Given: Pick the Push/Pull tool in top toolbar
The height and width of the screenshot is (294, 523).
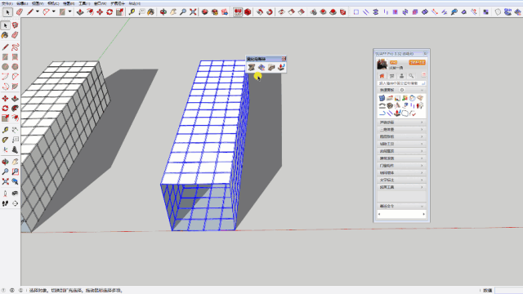Looking at the screenshot, I should coord(80,12).
